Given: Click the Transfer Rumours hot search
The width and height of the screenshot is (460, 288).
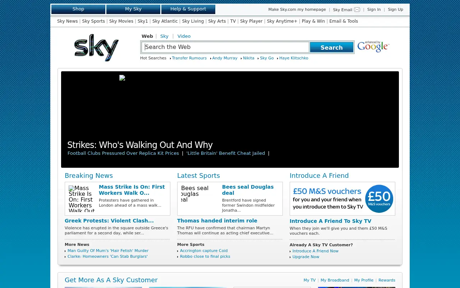Looking at the screenshot, I should coord(189,58).
